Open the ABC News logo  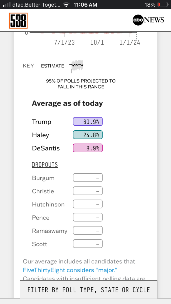[x=148, y=20]
